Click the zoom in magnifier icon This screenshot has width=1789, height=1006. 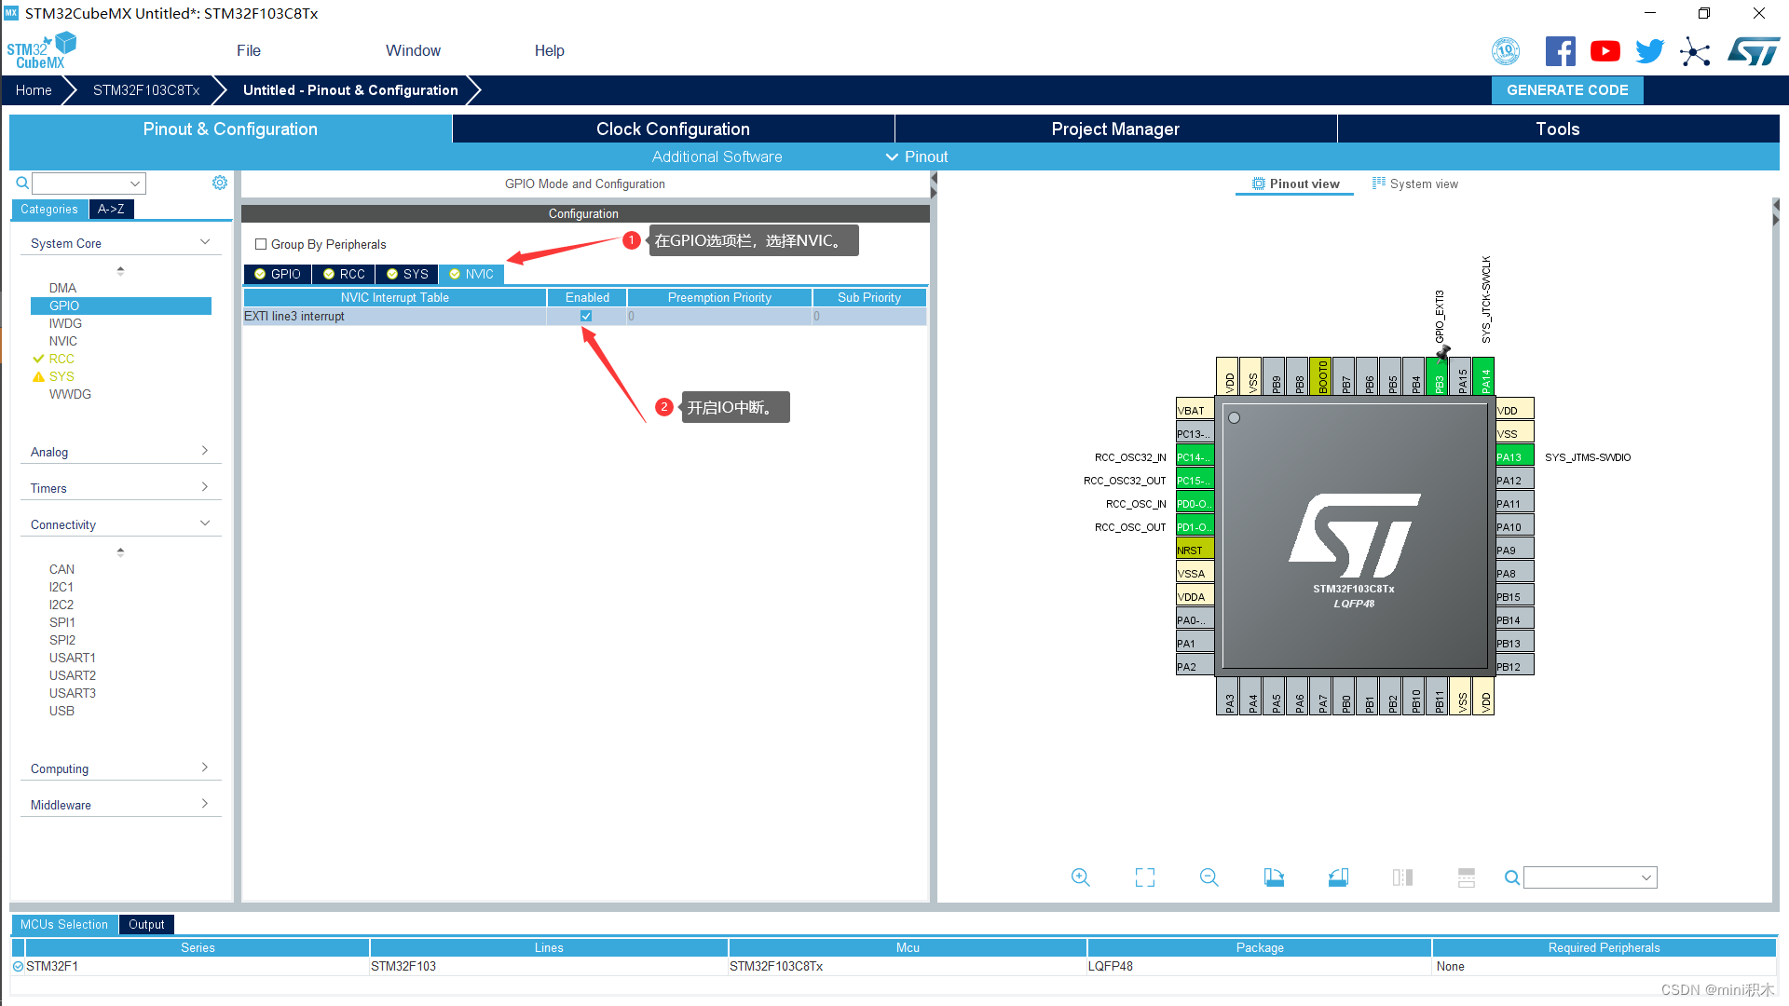(1080, 877)
